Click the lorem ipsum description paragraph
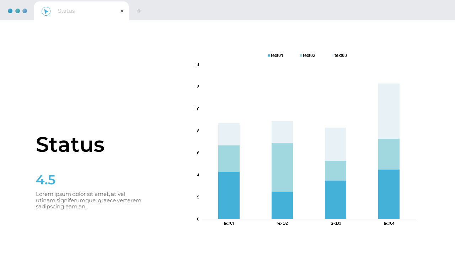This screenshot has height=256, width=455. [89, 200]
